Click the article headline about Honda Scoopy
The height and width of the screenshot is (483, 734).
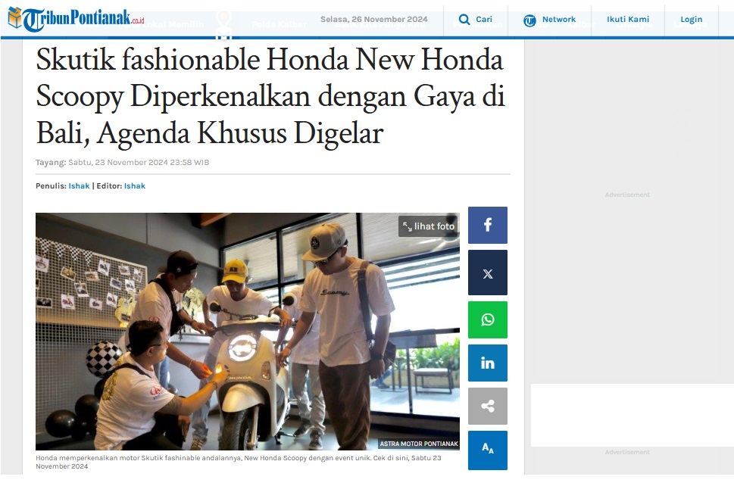270,96
